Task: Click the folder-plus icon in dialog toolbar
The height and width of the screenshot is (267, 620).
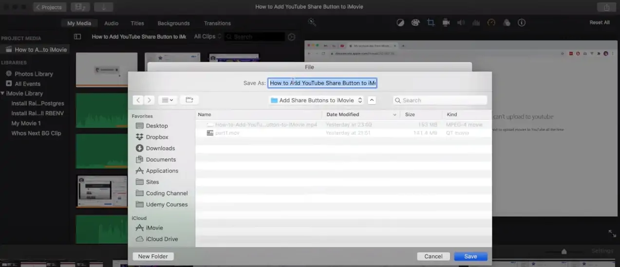Action: point(189,100)
